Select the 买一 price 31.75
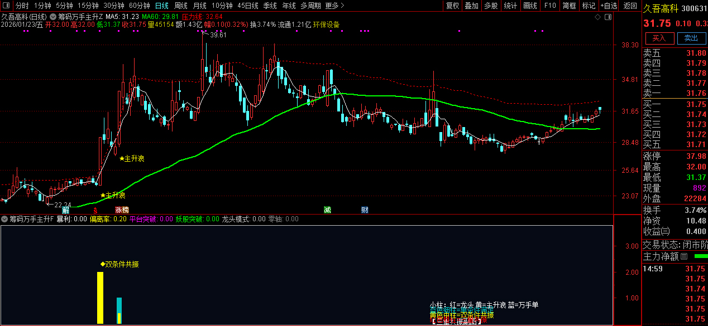 [697, 104]
